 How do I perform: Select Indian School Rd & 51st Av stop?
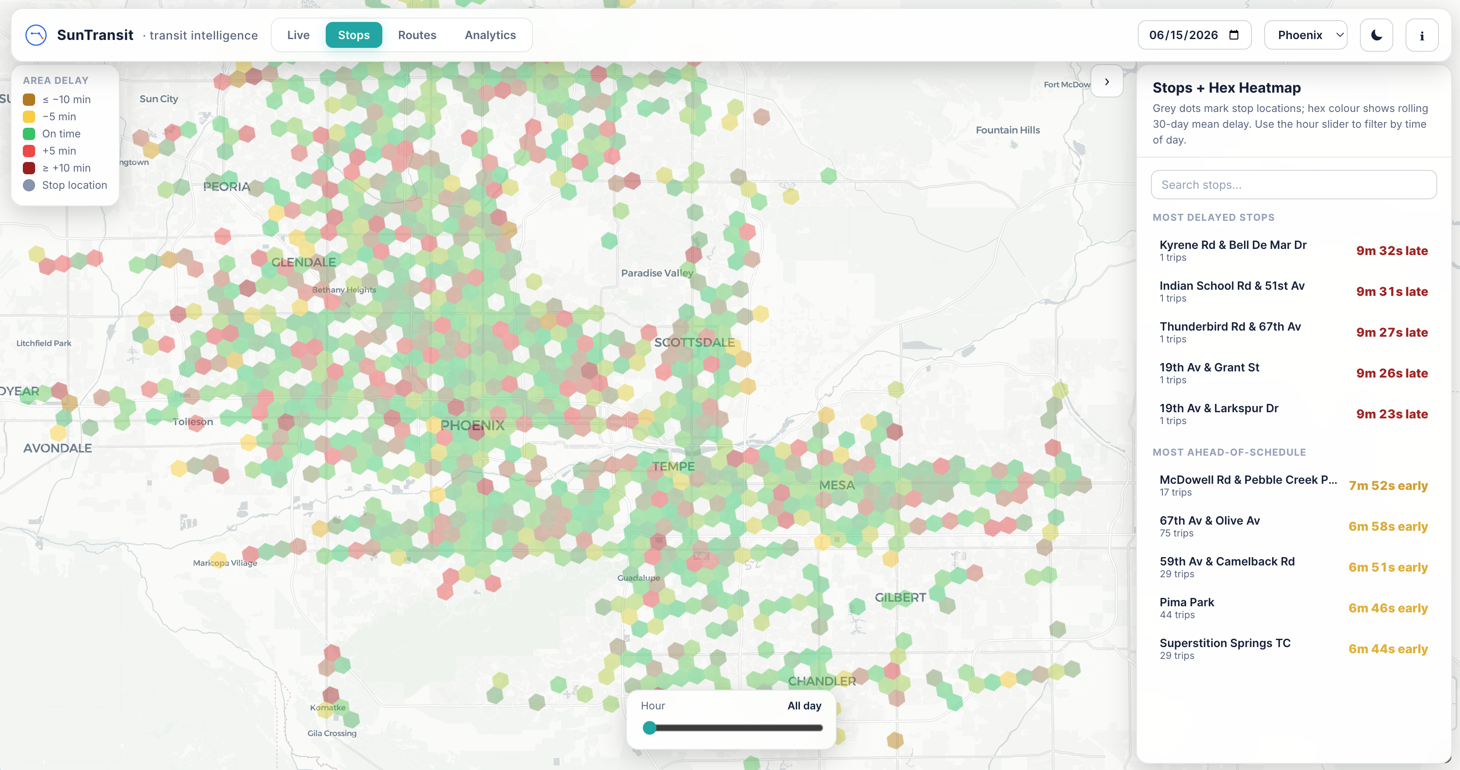point(1293,291)
